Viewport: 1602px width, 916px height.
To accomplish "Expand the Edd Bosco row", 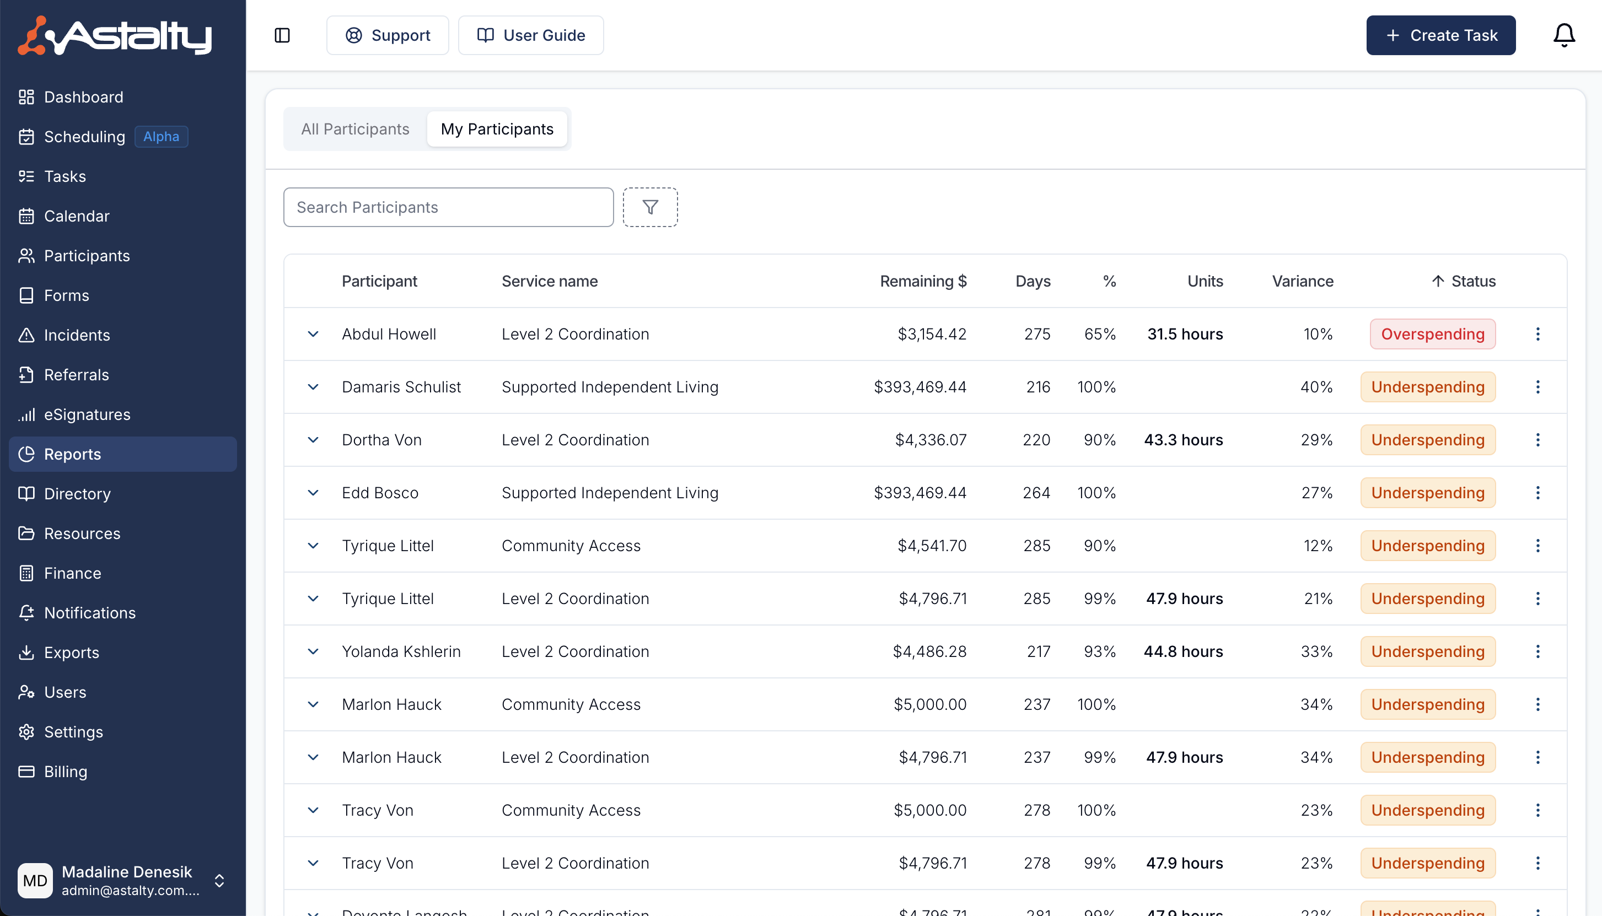I will tap(313, 493).
